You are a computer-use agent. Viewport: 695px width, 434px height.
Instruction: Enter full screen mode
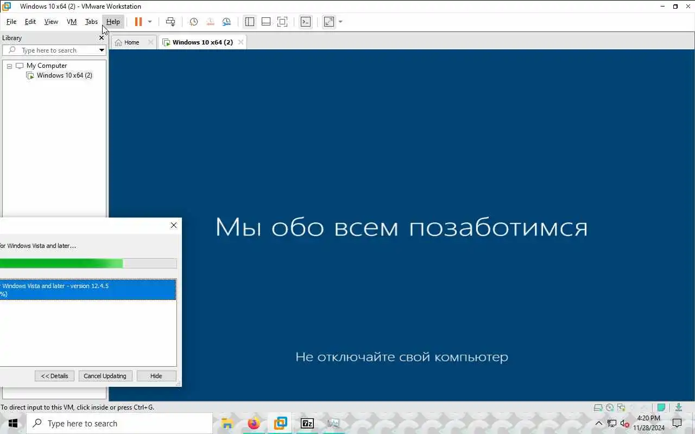[282, 22]
